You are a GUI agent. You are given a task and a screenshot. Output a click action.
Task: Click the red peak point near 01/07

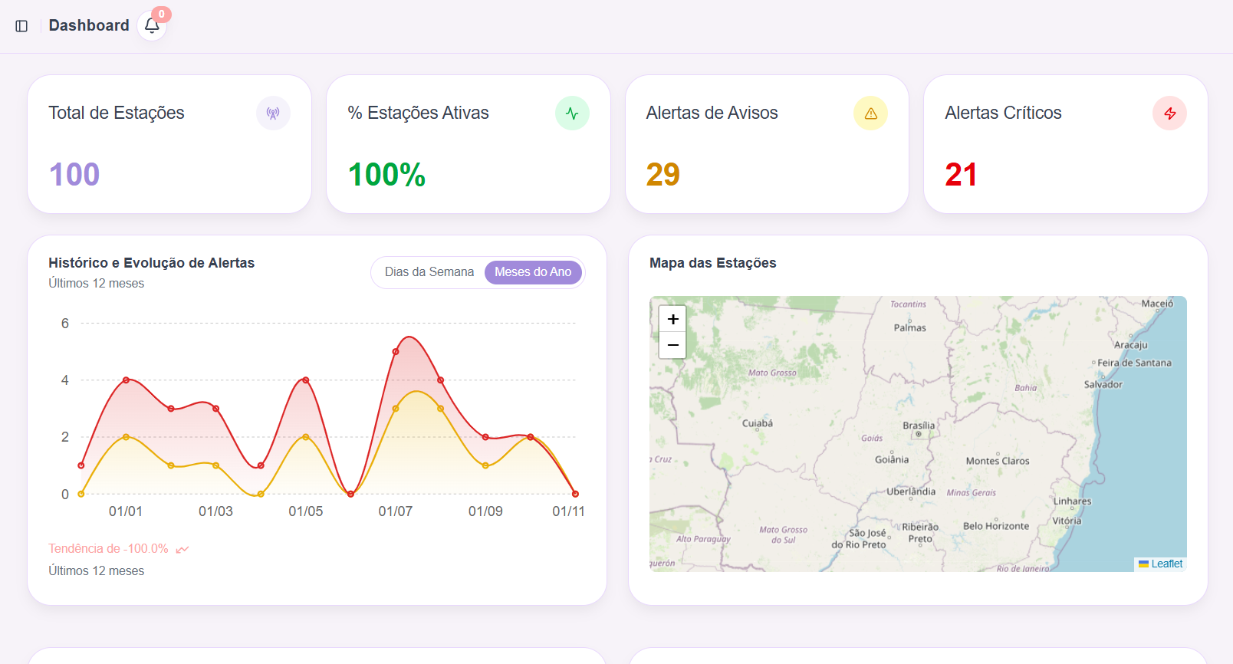pos(396,352)
